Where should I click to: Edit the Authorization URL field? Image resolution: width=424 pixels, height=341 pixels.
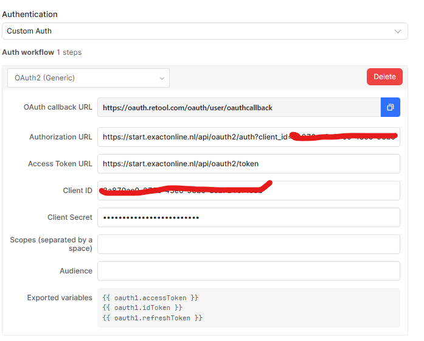[x=249, y=137]
